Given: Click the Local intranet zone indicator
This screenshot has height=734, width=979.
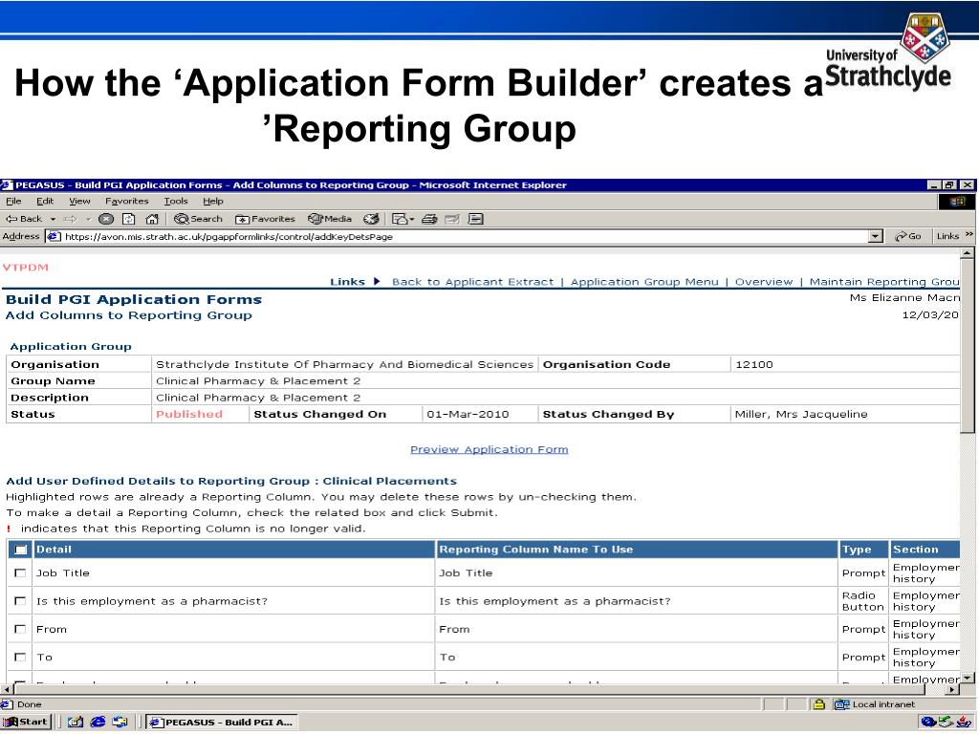Looking at the screenshot, I should [876, 704].
